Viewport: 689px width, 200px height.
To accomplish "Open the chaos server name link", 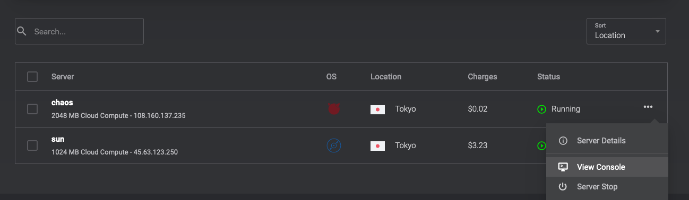I will (62, 102).
